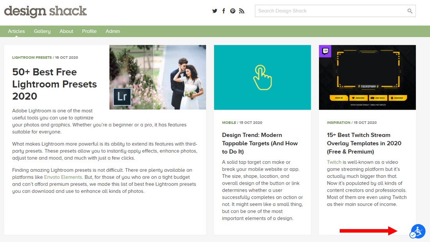Follow the Envato Elements link
430x242 pixels.
[63, 177]
